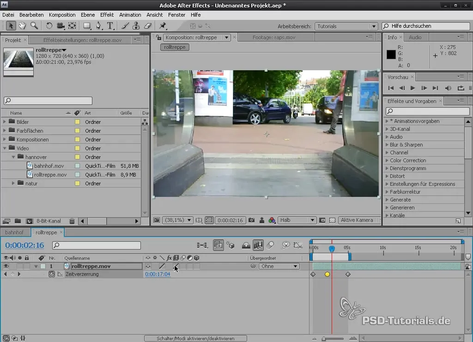Screen dimensions: 473x342
Task: Open the composition mini-flowchart in timeline
Action: click(202, 245)
